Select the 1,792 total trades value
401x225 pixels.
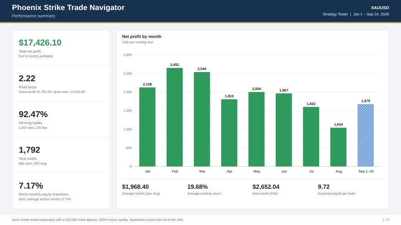pos(29,150)
